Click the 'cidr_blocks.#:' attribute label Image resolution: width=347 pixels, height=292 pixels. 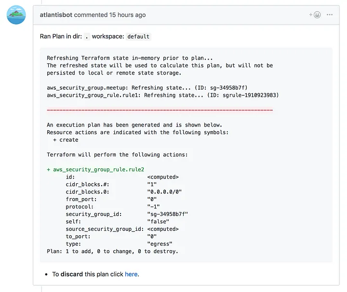point(87,184)
